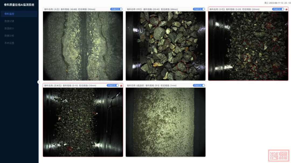Click the 中石 aggregate camera image
The image size is (291, 163).
click(x=165, y=46)
